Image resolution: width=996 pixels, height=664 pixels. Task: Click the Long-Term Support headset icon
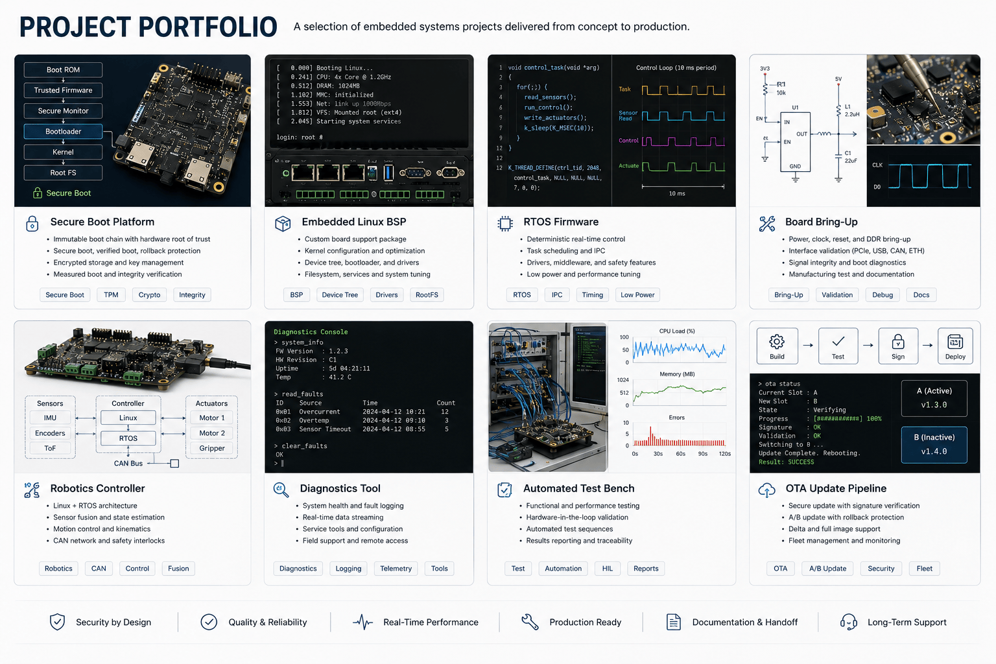(848, 622)
